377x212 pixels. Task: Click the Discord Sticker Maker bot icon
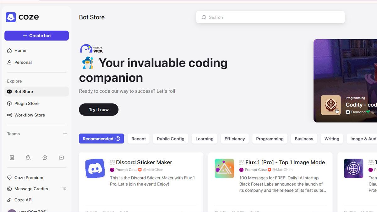tap(95, 168)
